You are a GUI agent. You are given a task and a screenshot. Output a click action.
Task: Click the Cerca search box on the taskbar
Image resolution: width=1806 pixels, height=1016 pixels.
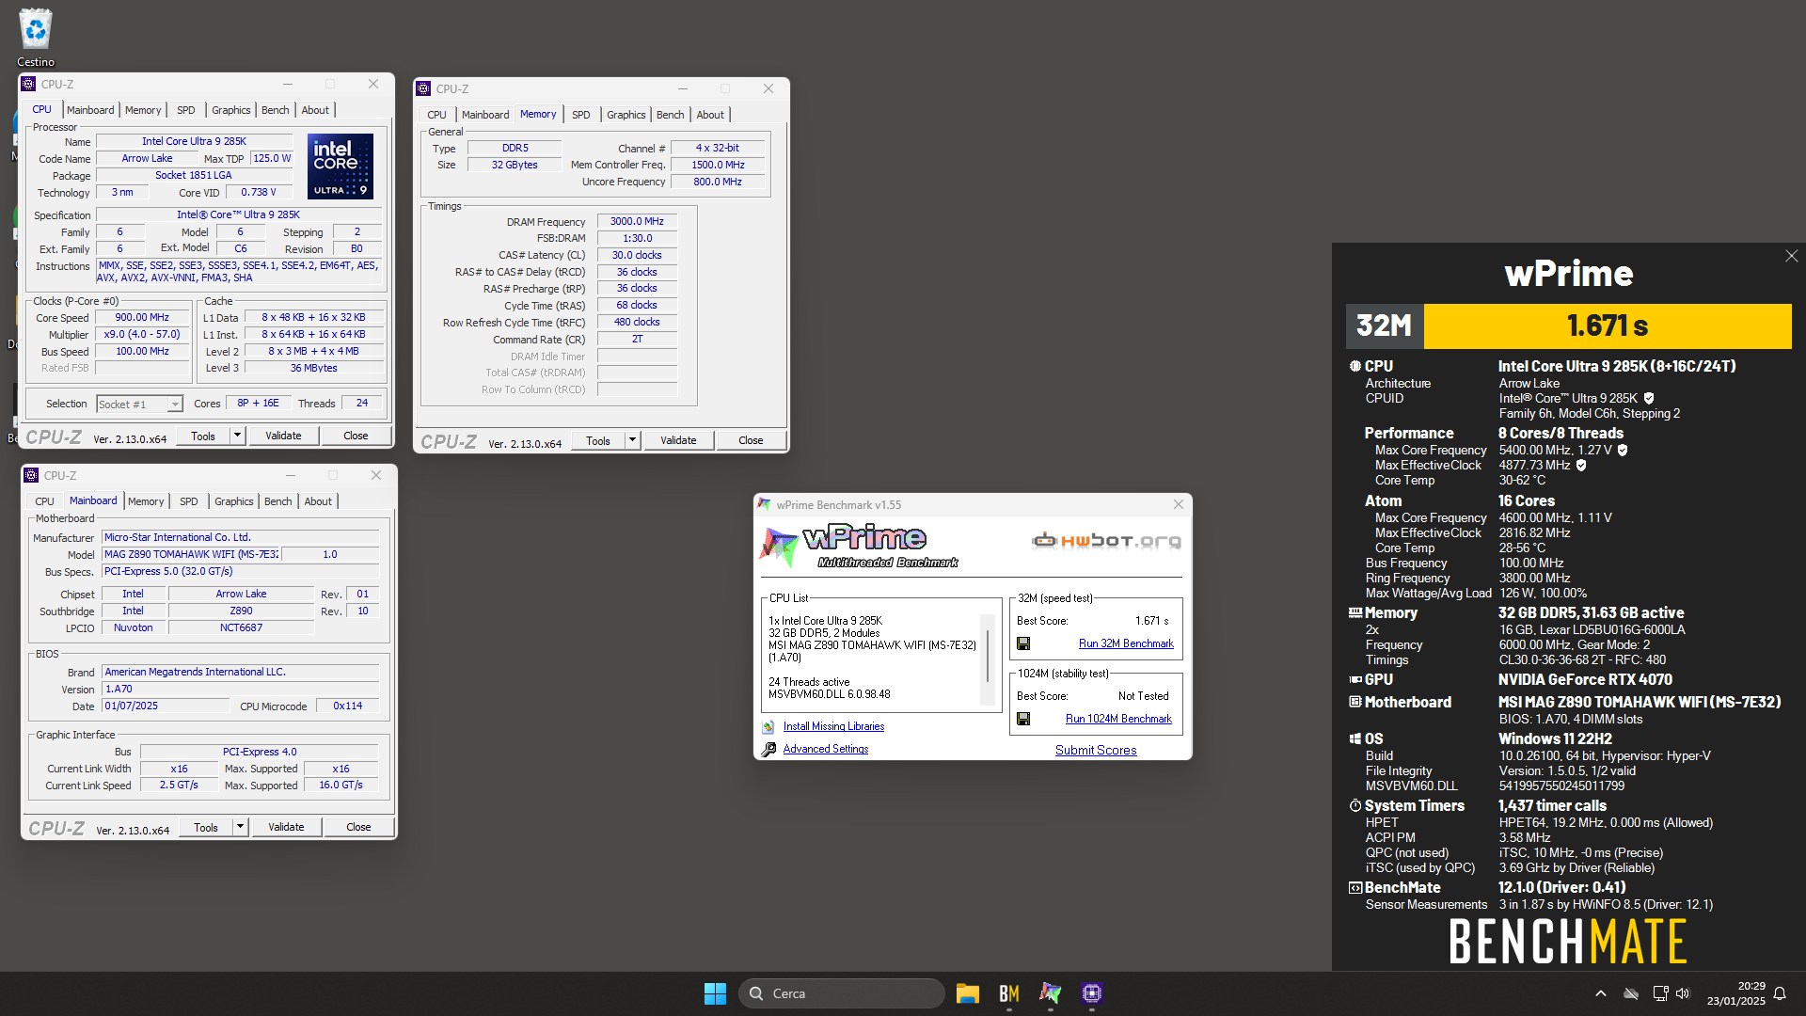tap(842, 993)
